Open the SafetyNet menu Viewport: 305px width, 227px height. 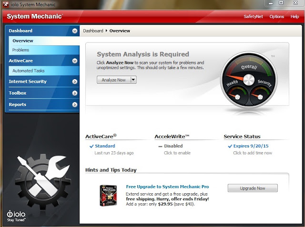pyautogui.click(x=253, y=17)
